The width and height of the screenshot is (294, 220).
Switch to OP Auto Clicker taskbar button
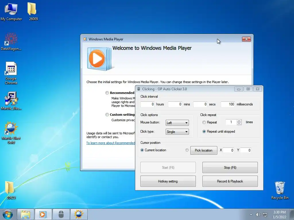[61, 214]
